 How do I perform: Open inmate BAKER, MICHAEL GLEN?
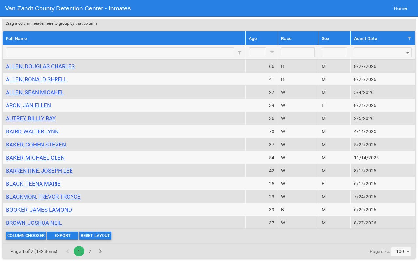(35, 158)
